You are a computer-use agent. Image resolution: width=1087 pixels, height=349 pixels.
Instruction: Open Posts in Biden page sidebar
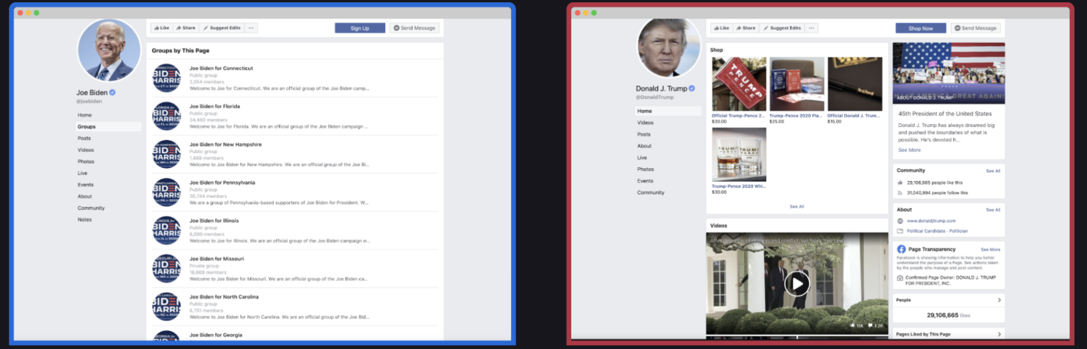pos(84,138)
